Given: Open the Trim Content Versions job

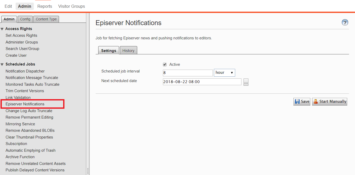Looking at the screenshot, I should [25, 91].
